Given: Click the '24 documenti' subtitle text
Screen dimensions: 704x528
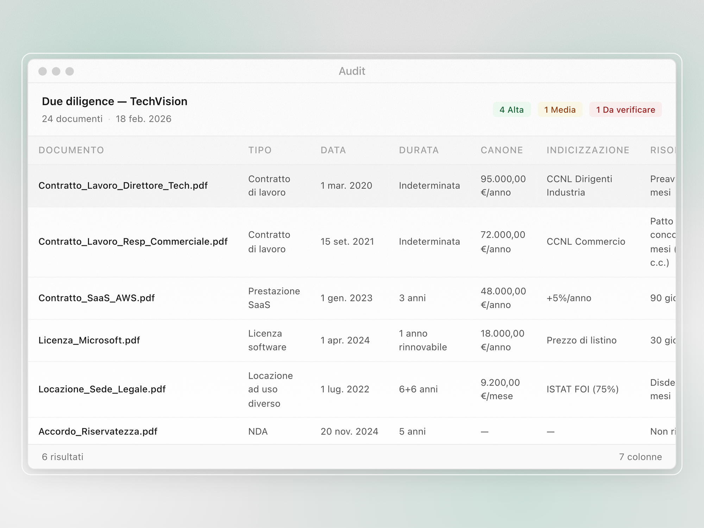Looking at the screenshot, I should coord(72,119).
